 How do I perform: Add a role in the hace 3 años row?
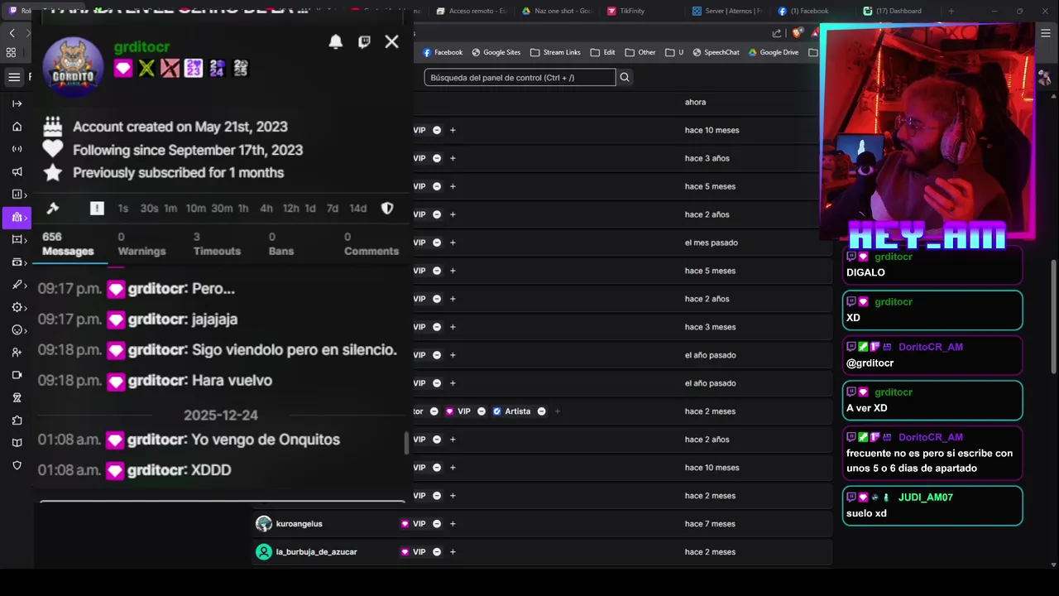[x=453, y=158]
